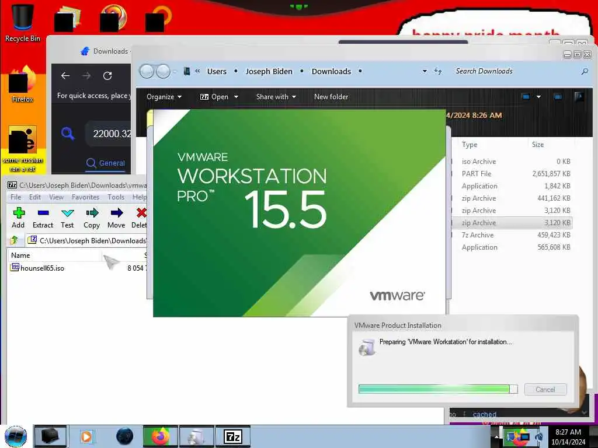Click the VMware installation progress bar

[x=438, y=389]
